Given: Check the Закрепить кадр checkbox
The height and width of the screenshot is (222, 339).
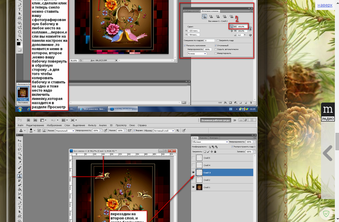Looking at the screenshot, I should [x=218, y=40].
